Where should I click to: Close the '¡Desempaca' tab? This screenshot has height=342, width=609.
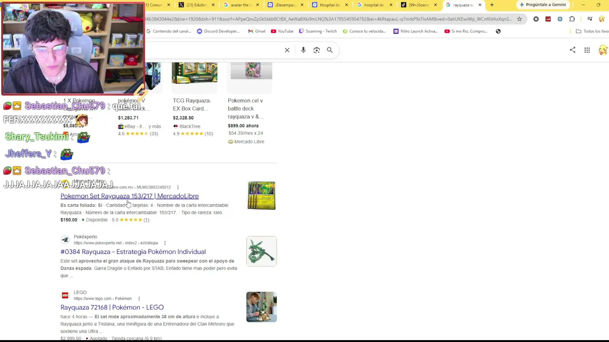pos(302,5)
